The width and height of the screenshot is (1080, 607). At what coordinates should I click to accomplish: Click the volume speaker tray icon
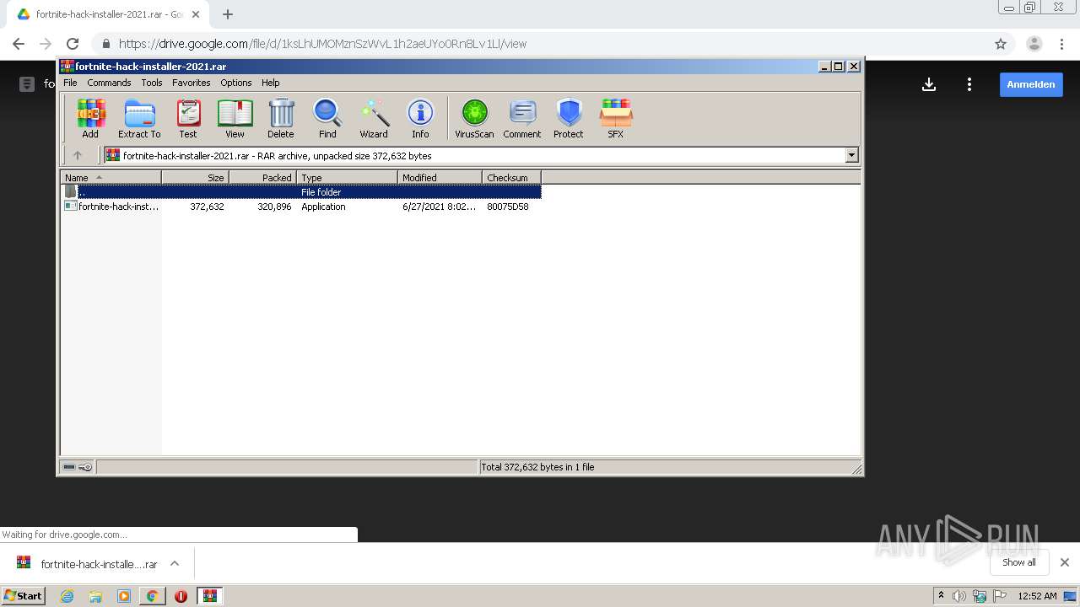click(x=959, y=596)
